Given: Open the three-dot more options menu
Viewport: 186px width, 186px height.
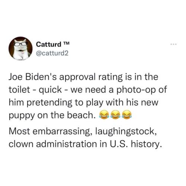Looking at the screenshot, I should [x=174, y=44].
